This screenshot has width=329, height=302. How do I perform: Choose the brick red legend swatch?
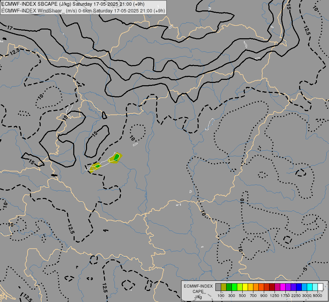pyautogui.click(x=267, y=287)
